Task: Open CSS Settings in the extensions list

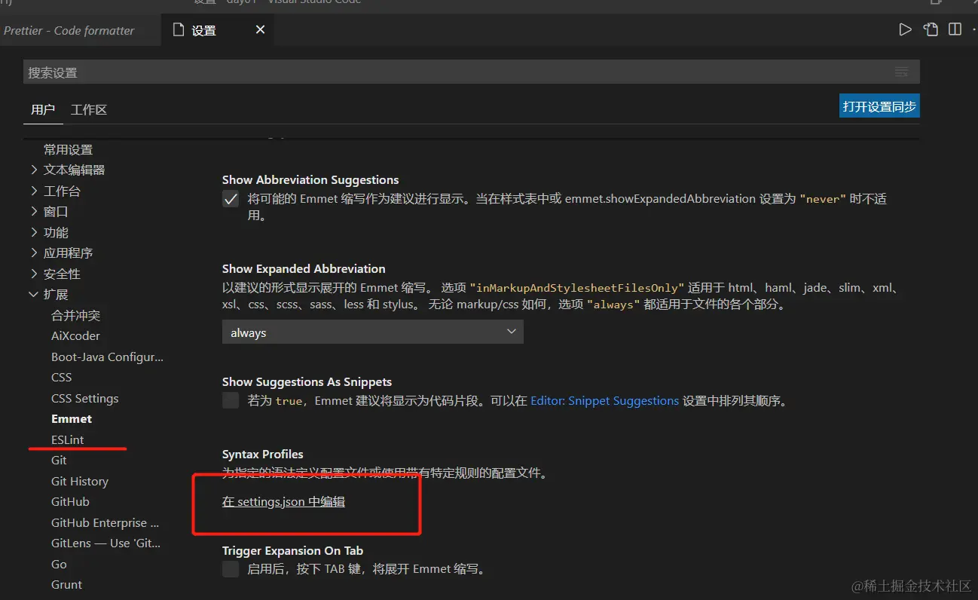Action: 85,399
